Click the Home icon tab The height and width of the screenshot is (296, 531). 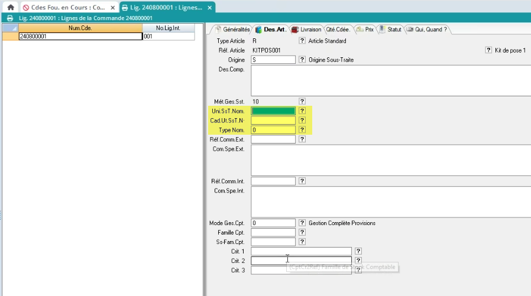[x=10, y=8]
